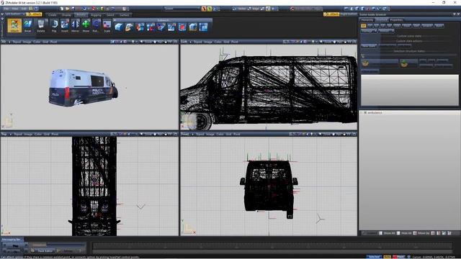Click Fit in Left viewport header
The width and height of the screenshot is (461, 259).
(x=348, y=42)
